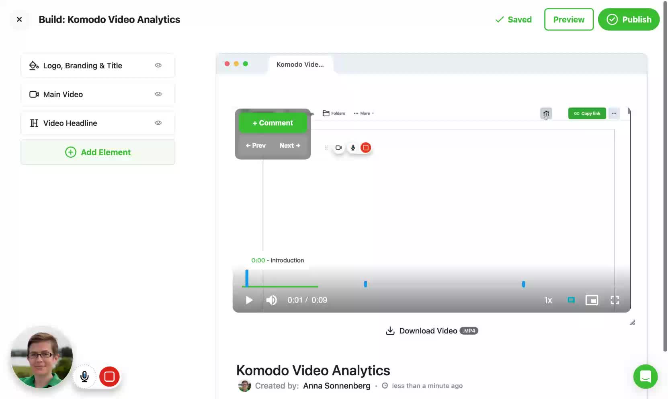Toggle Video Headline visibility eye
The height and width of the screenshot is (399, 668).
158,123
